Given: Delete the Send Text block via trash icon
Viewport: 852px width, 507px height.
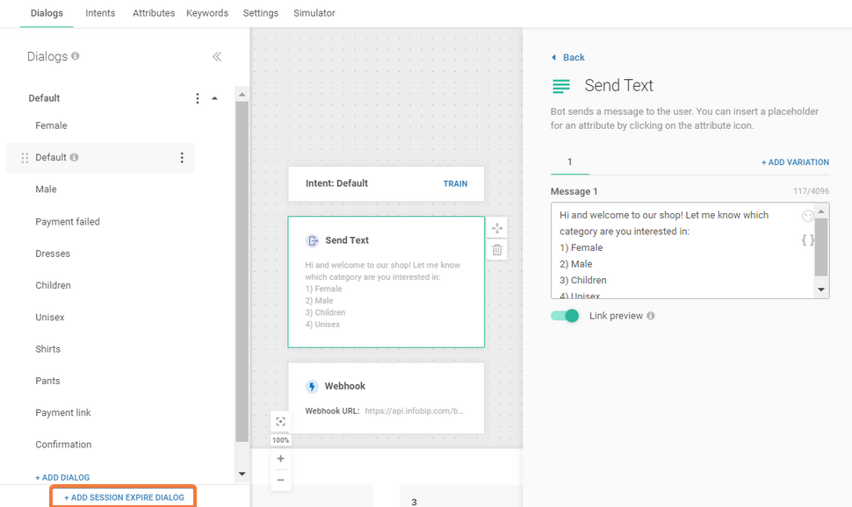Looking at the screenshot, I should click(x=497, y=250).
